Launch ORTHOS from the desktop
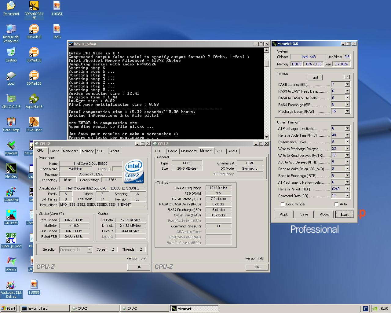 pos(11,217)
